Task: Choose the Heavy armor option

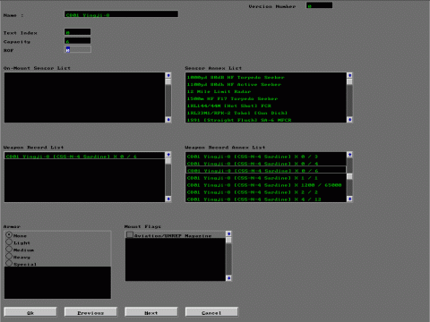Action: pos(9,257)
